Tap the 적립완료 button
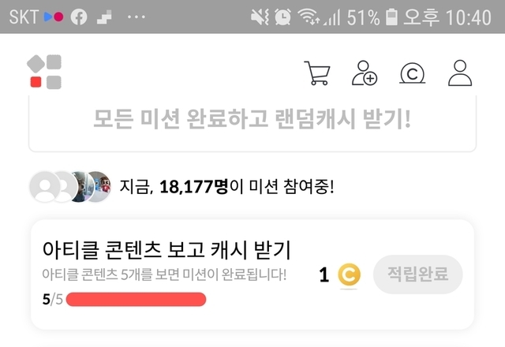 [417, 274]
